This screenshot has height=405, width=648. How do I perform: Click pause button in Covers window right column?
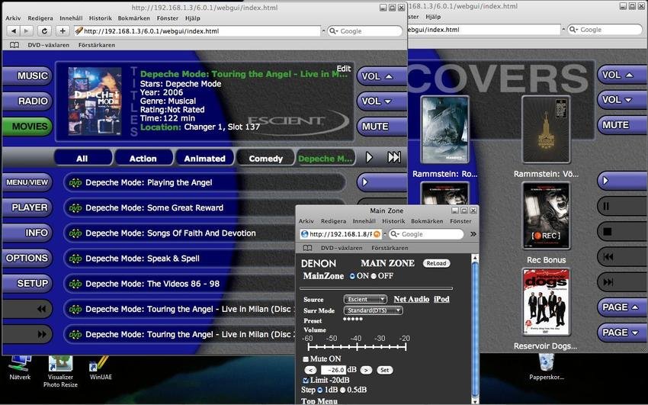622,206
